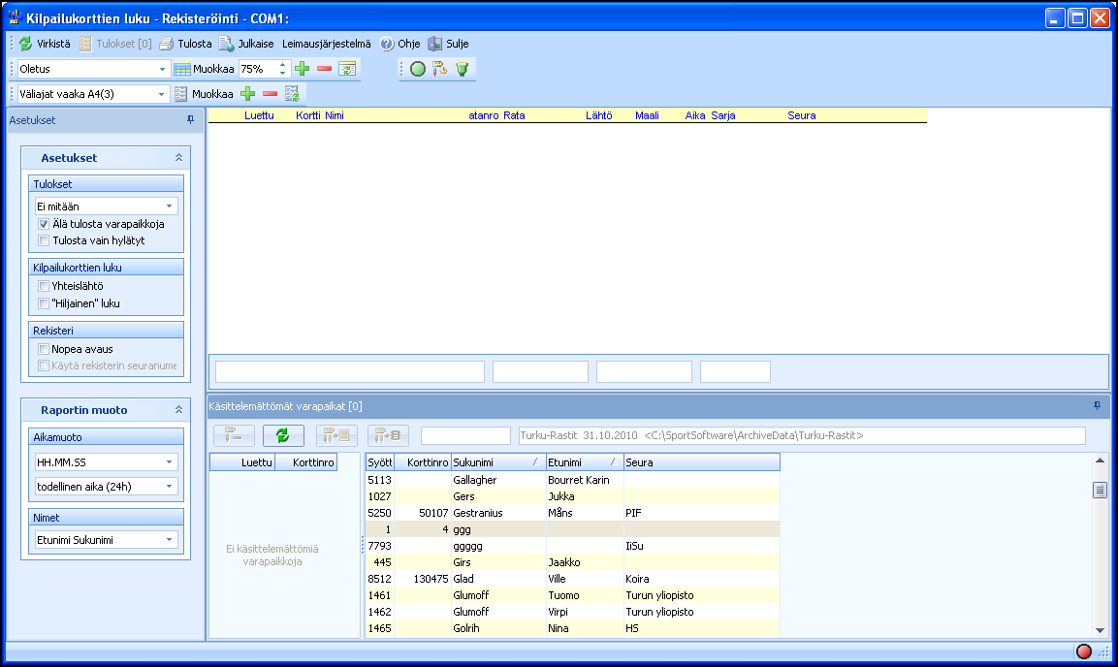Click the application icon in the title bar
The image size is (1118, 667).
coord(15,17)
